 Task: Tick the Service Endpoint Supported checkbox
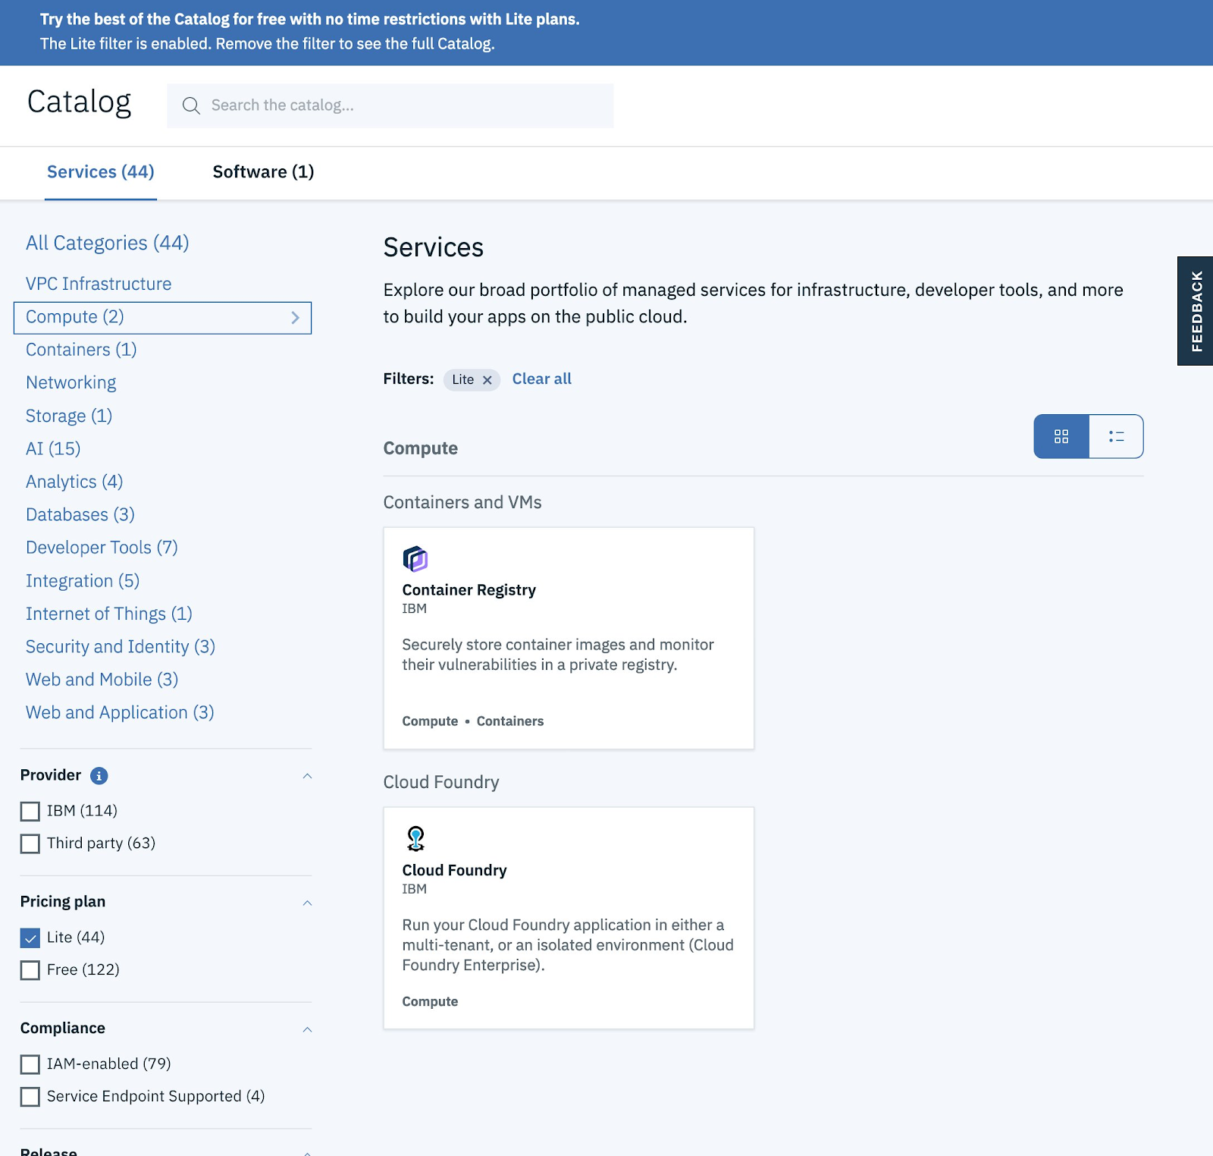coord(30,1097)
